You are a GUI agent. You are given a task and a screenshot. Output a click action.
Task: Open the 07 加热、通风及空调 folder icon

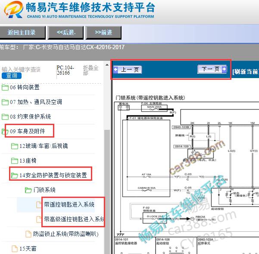click(5, 102)
